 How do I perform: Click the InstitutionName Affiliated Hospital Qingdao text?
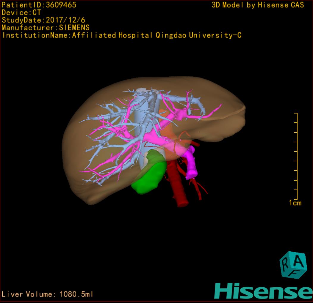(x=122, y=35)
